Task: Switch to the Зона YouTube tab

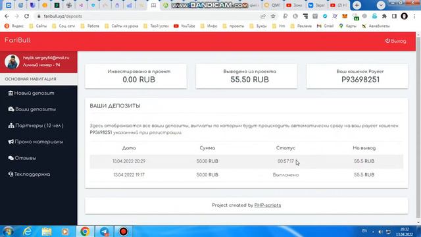Action: pyautogui.click(x=294, y=5)
